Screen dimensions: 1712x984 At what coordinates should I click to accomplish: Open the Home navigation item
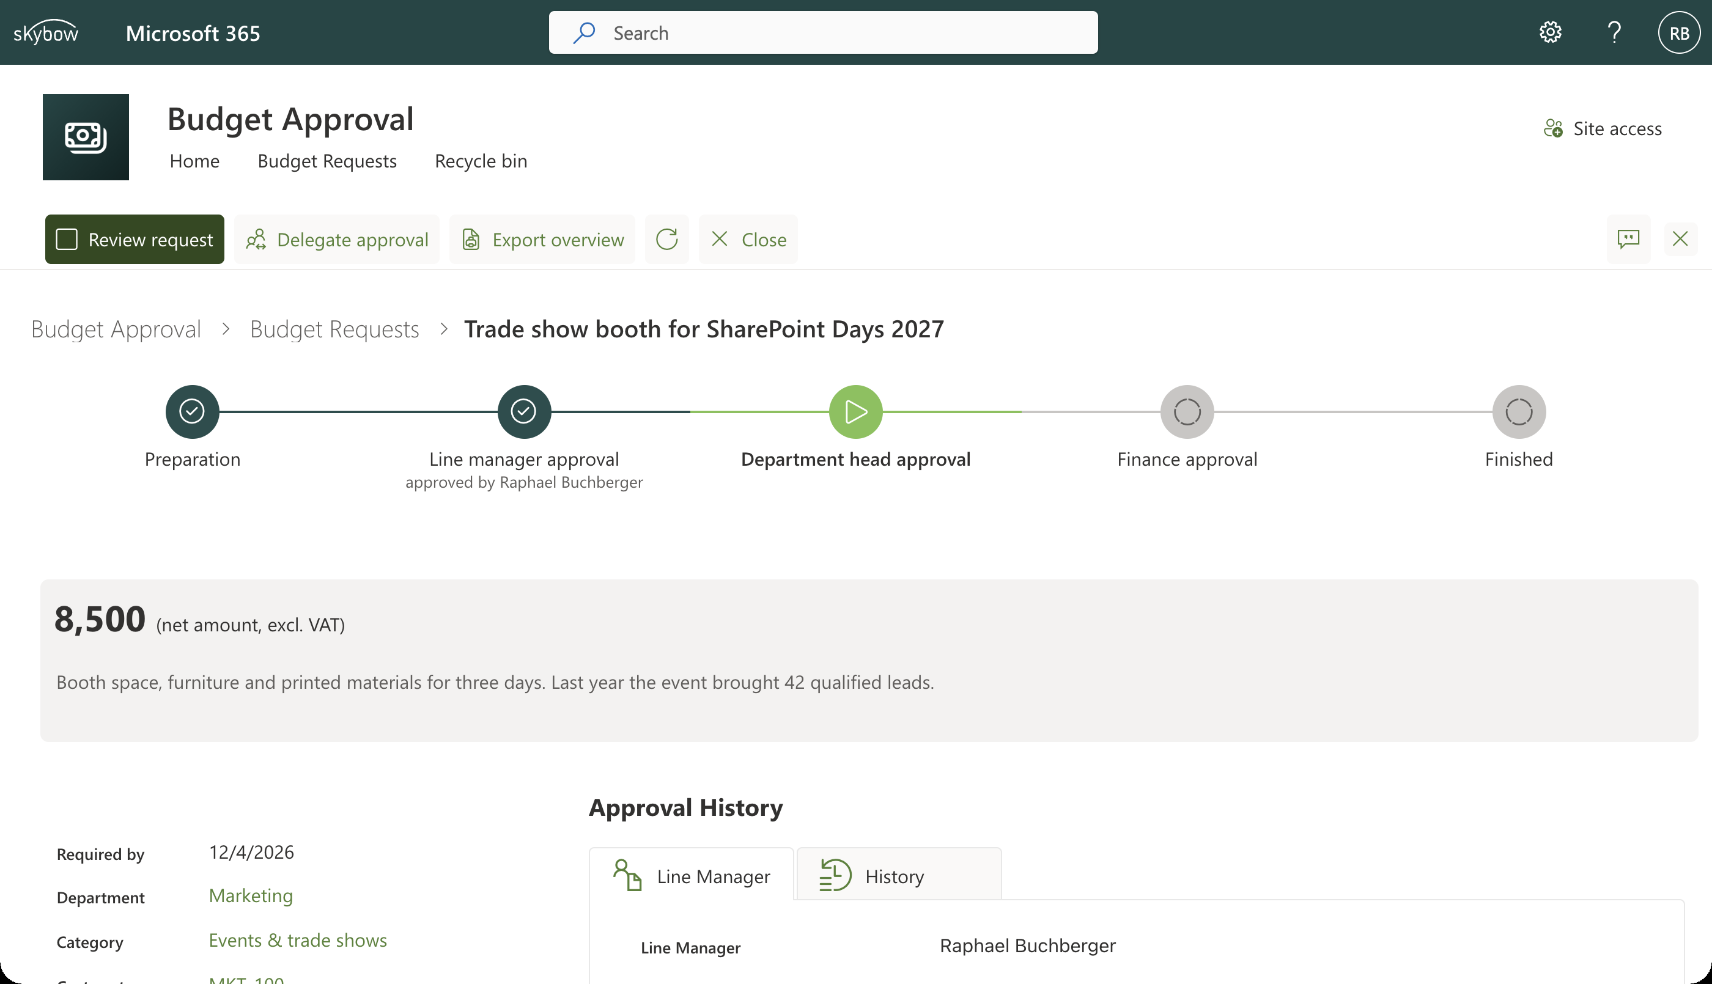(194, 161)
